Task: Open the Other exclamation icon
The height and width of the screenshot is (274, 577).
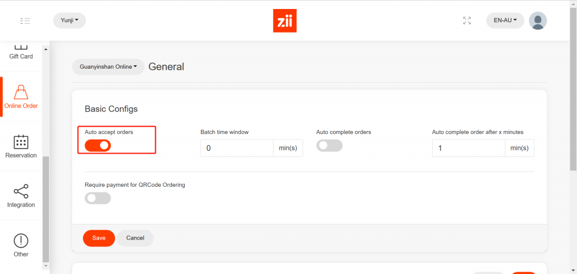Action: 21,241
